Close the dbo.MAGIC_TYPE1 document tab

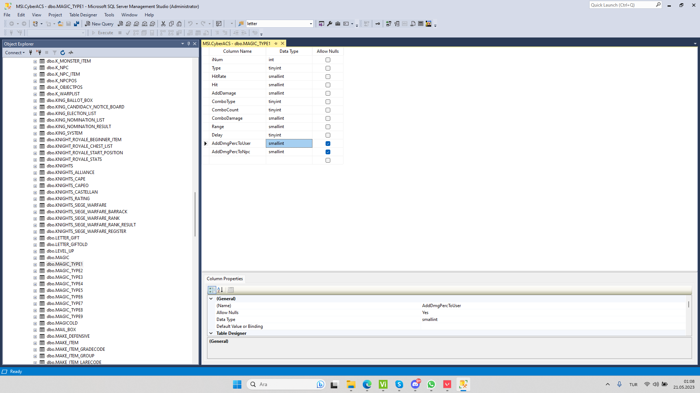tap(283, 43)
